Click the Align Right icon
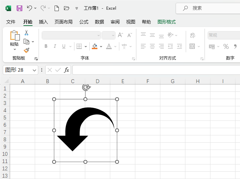240x179 pixels. coord(161,46)
